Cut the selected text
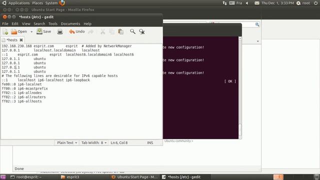Image resolution: width=320 pixels, height=180 pixels. pos(102,31)
